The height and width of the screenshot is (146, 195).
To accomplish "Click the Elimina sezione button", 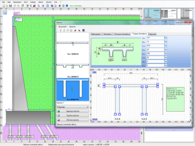I will point(73,120).
